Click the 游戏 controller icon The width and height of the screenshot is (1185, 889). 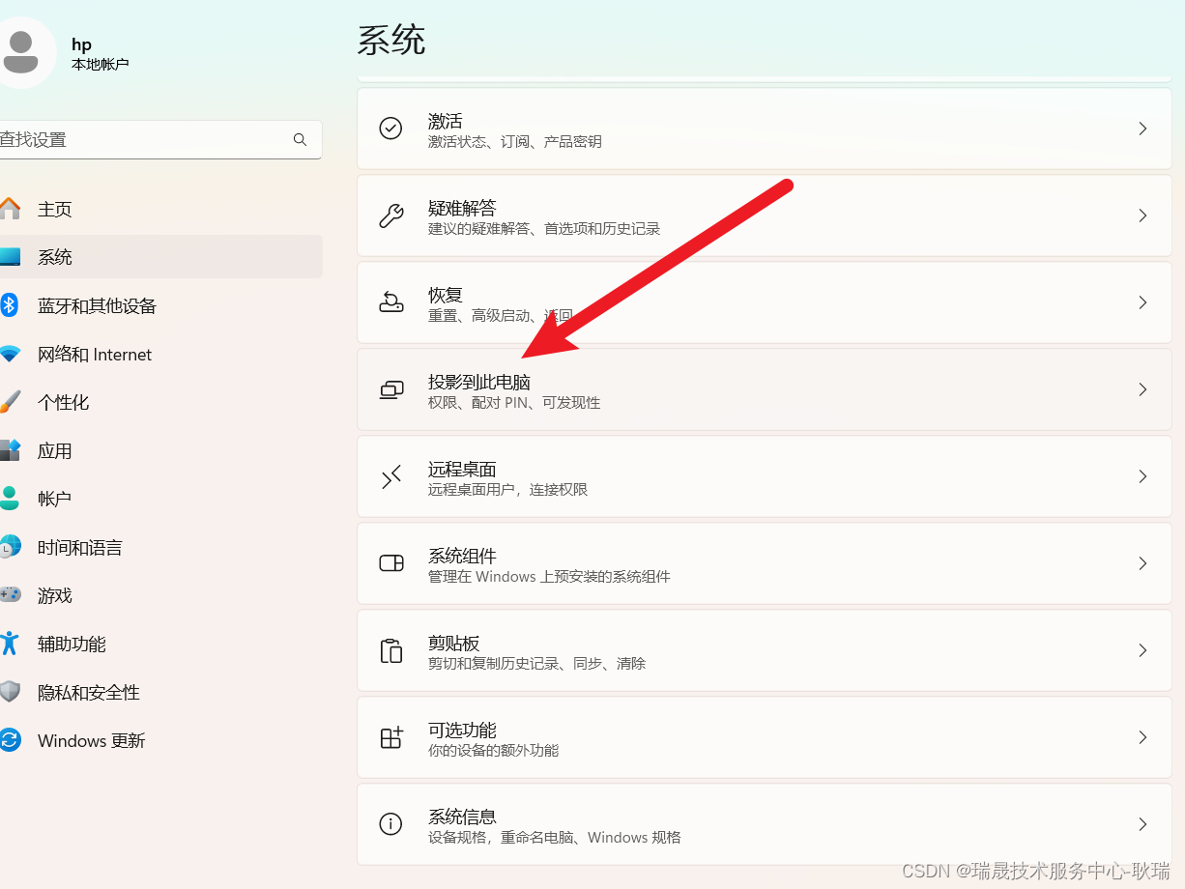[x=10, y=595]
